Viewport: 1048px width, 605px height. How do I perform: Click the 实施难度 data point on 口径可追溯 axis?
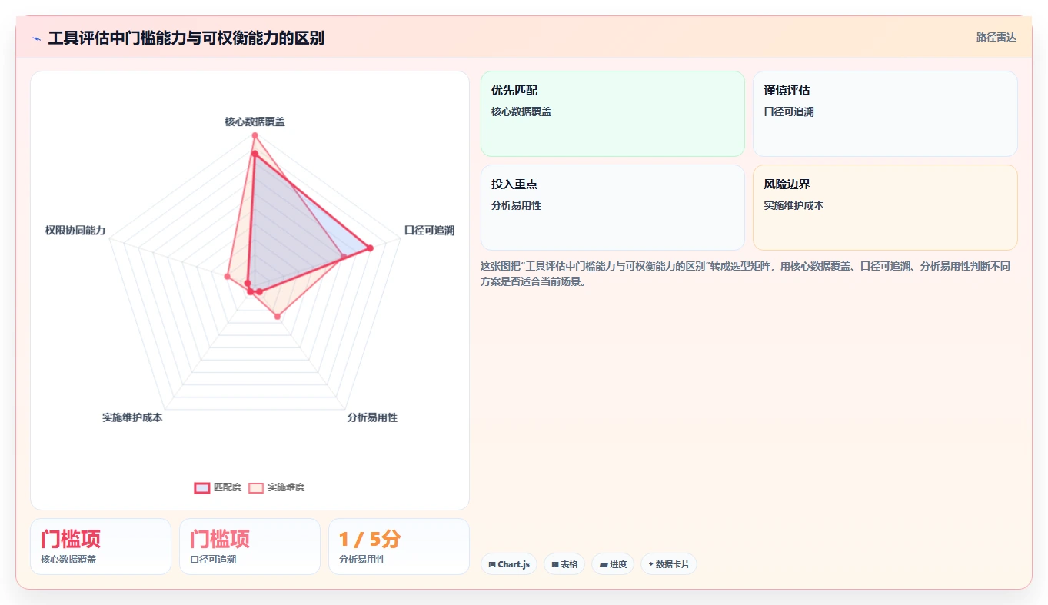click(344, 256)
